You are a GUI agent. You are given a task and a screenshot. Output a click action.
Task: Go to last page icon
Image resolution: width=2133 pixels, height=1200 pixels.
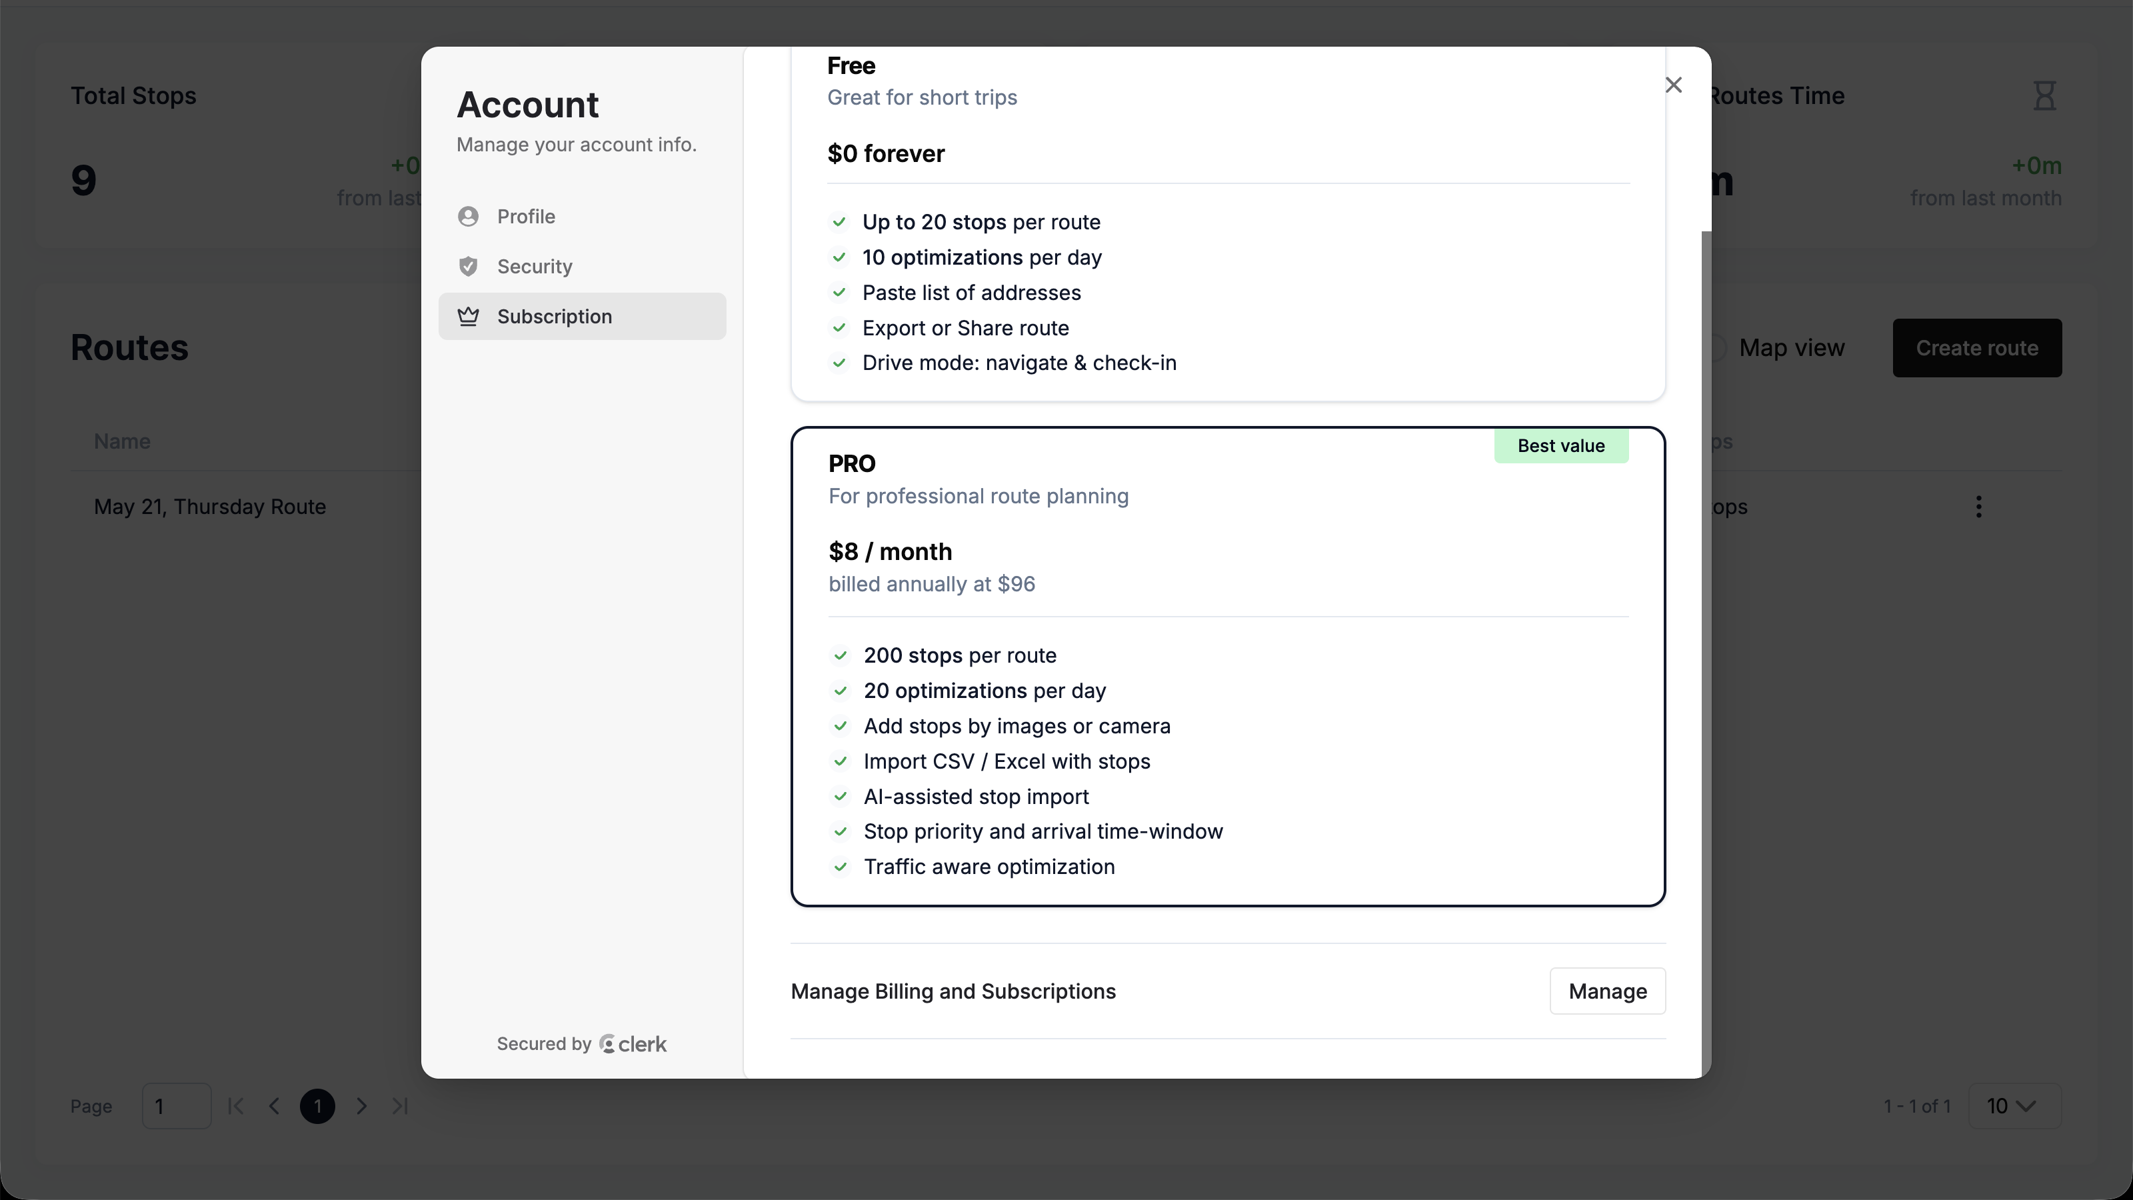[400, 1107]
